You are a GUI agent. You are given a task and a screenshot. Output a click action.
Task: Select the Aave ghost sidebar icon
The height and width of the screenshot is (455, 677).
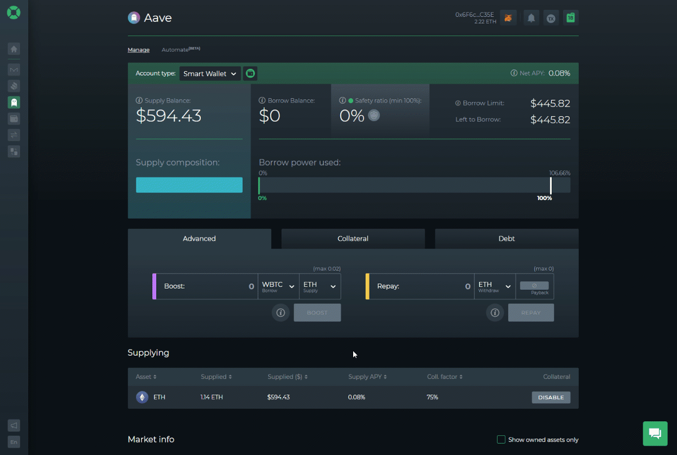(14, 102)
